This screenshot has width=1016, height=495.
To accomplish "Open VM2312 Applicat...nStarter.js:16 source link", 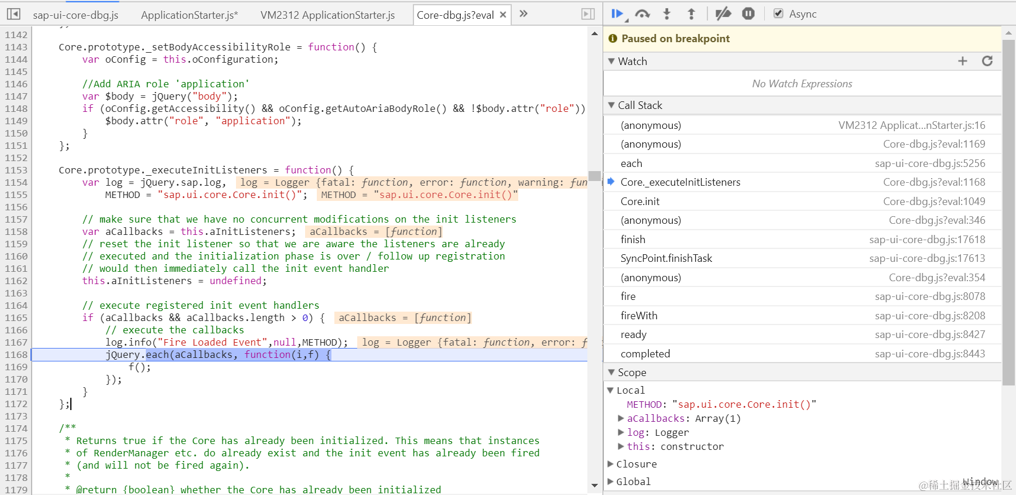I will (x=912, y=125).
